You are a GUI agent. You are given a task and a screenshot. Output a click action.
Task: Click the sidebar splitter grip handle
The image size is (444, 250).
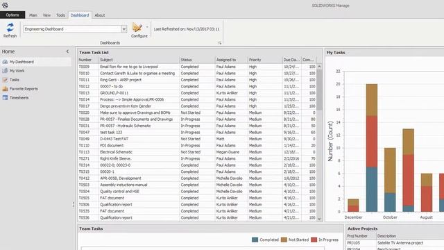pos(74,204)
